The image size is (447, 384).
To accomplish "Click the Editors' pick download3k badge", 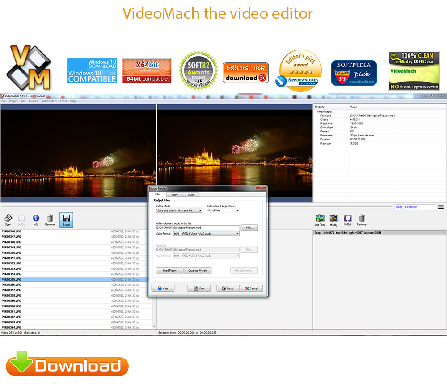I will point(246,73).
